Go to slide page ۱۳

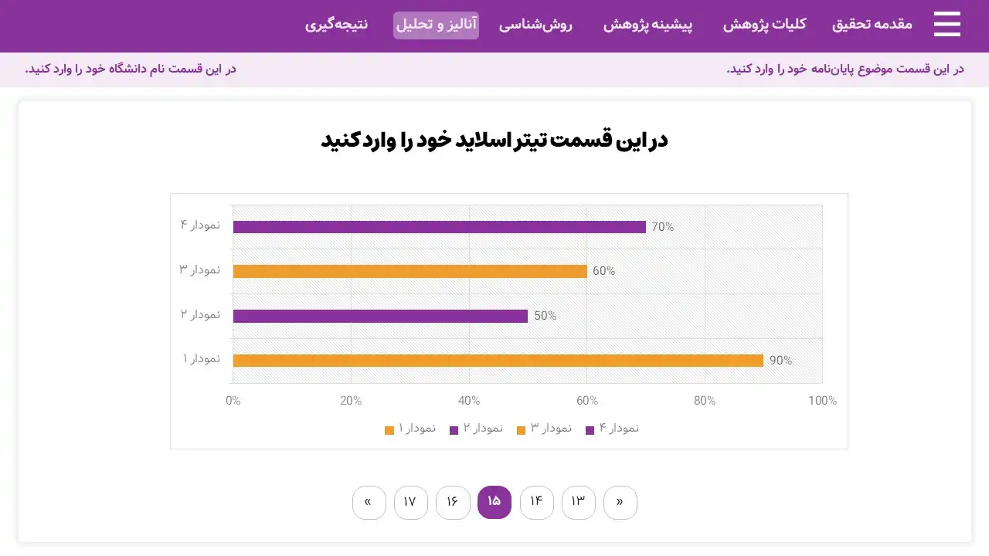[x=579, y=502]
